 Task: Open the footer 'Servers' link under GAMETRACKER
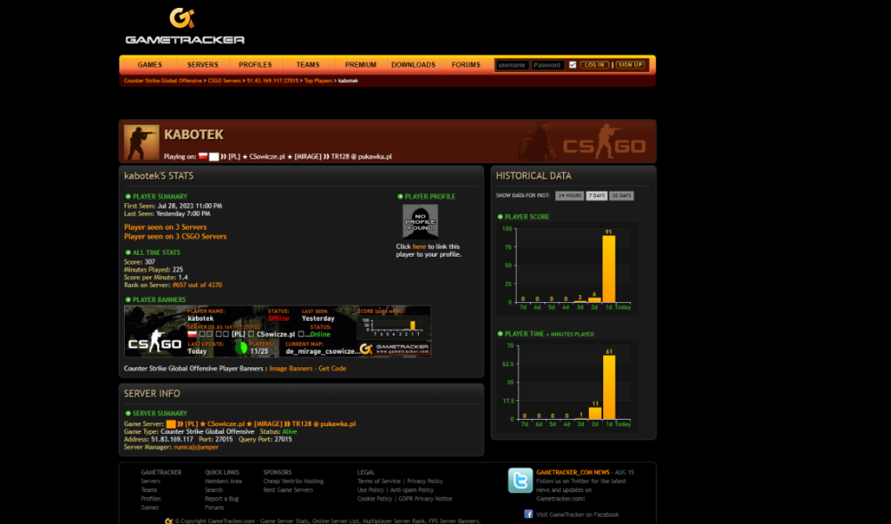(151, 481)
